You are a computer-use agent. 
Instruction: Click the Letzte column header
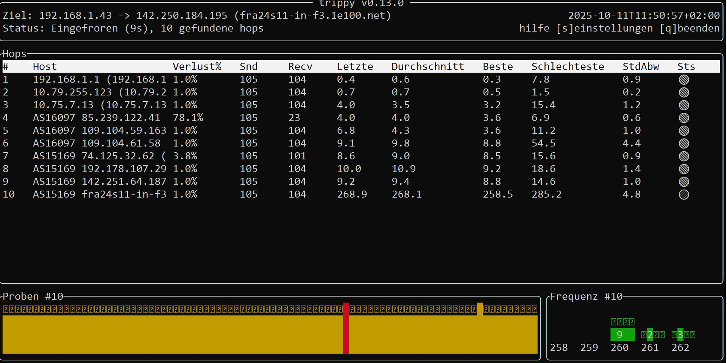point(355,67)
